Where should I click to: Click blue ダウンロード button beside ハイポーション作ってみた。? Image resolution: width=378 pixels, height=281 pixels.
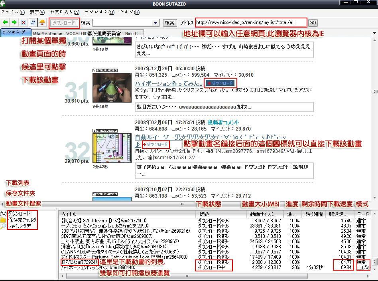coord(220,83)
